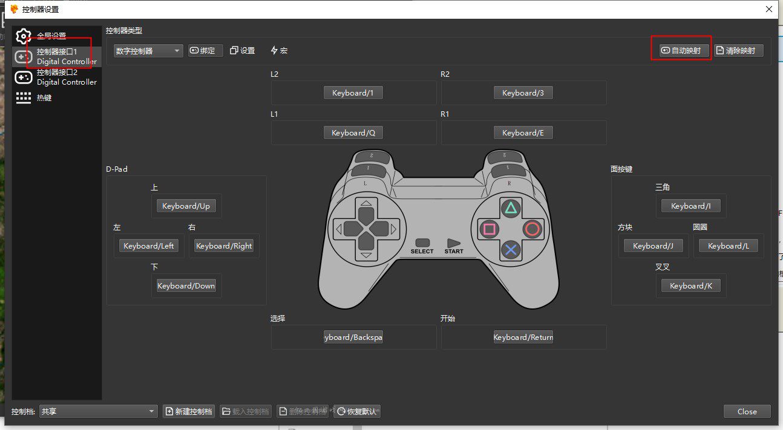The width and height of the screenshot is (783, 430).
Task: Rebind D-Pad Left Keyboard/Left
Action: click(x=149, y=246)
